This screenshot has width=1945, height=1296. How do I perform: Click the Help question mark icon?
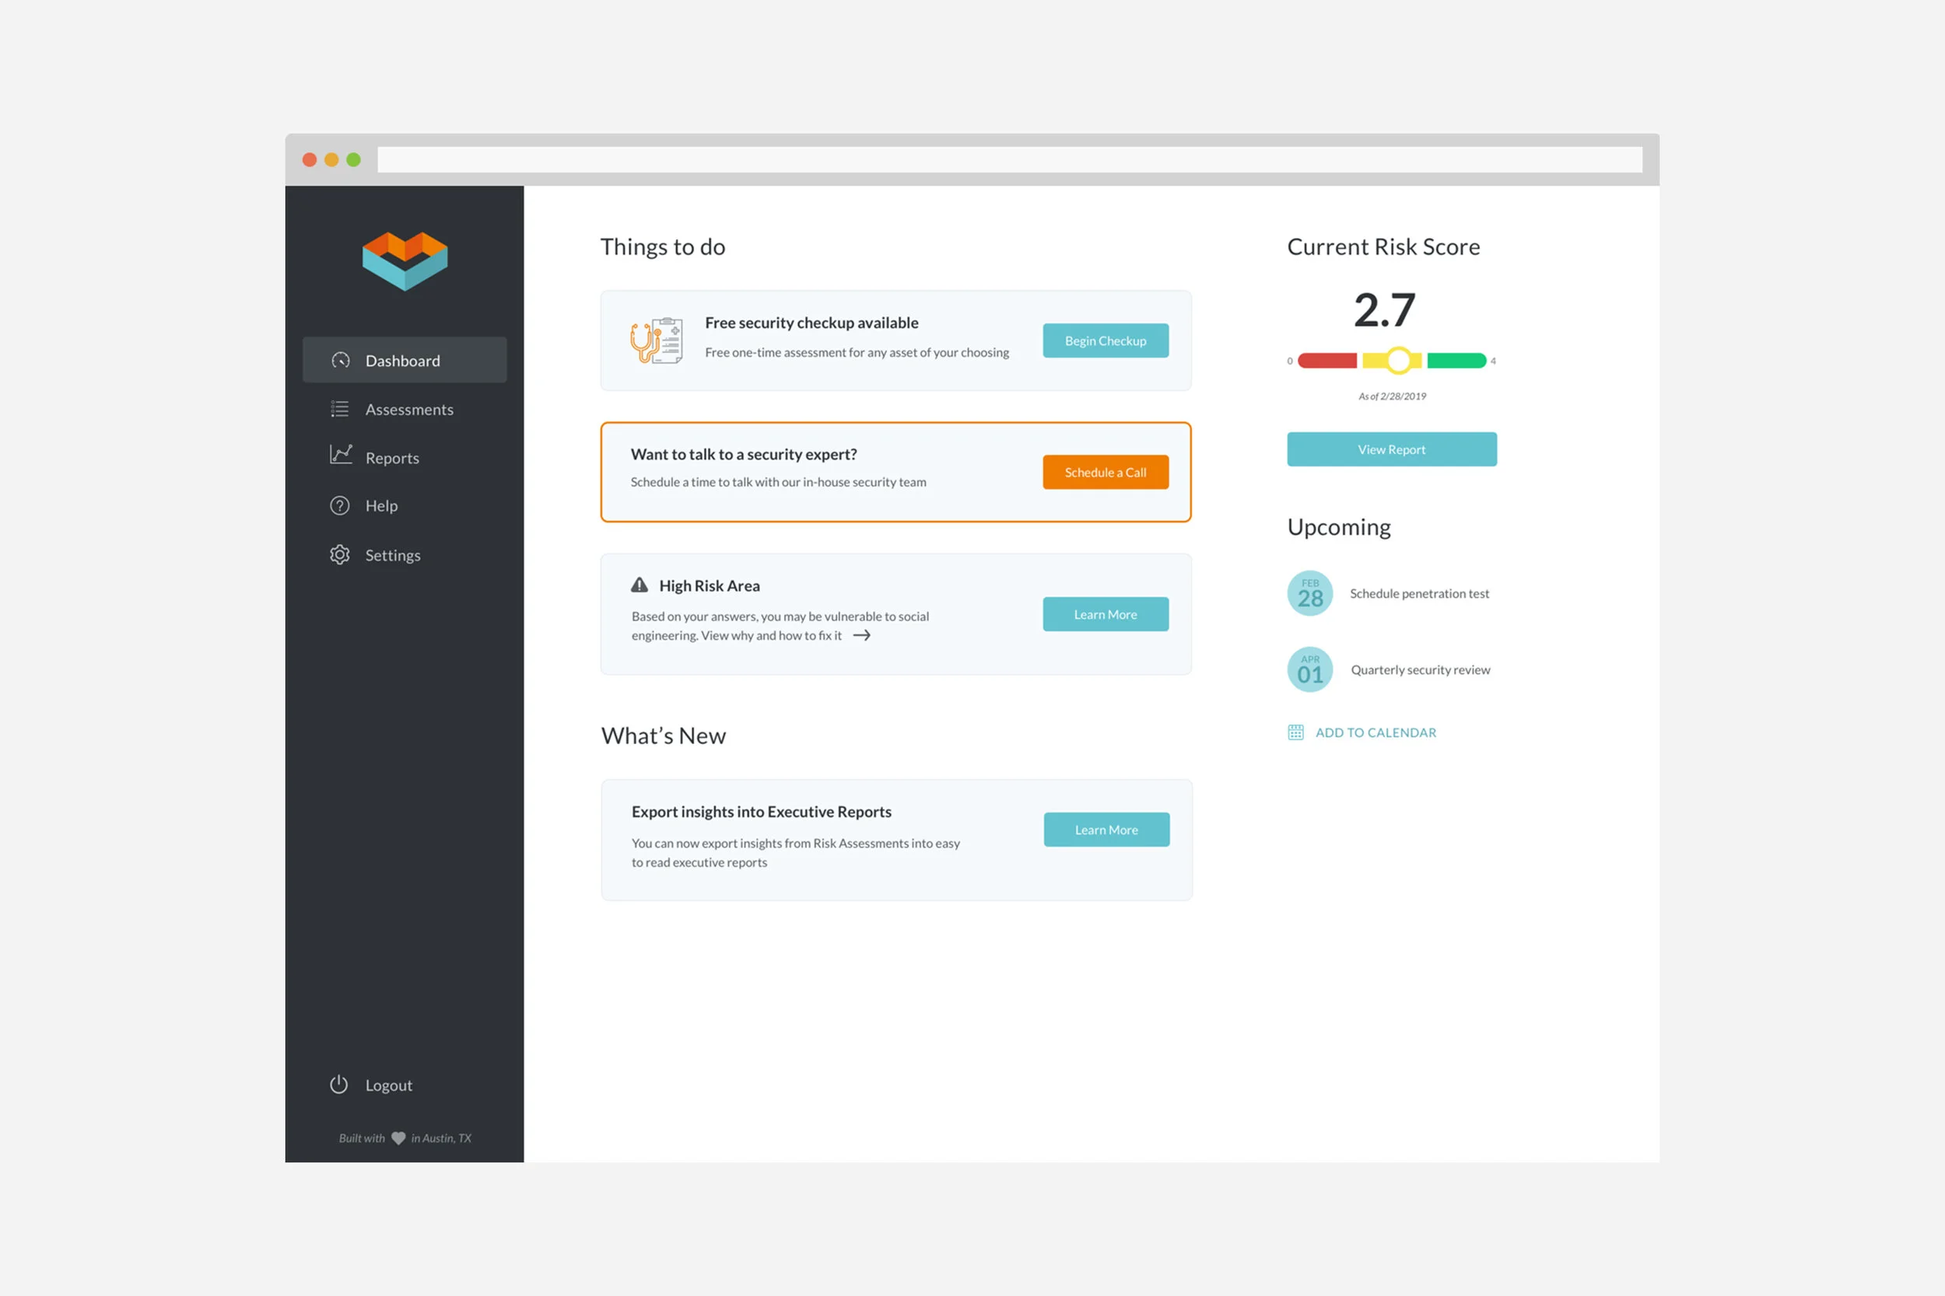coord(340,506)
